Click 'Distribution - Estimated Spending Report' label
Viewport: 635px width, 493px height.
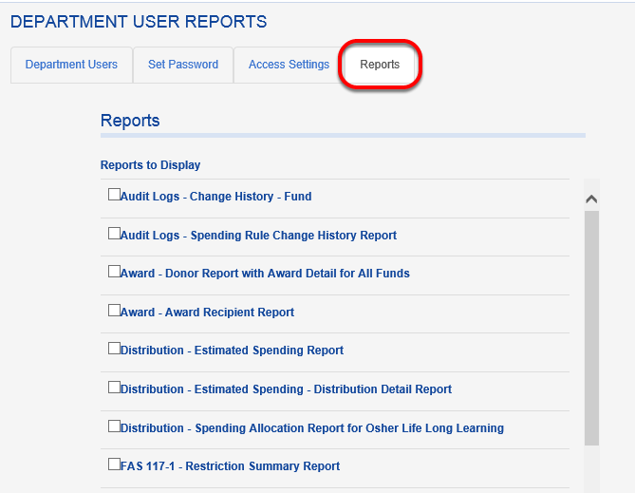click(232, 351)
